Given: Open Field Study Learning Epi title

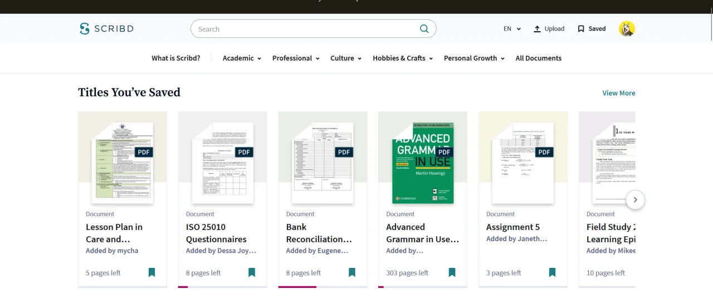Looking at the screenshot, I should (611, 233).
